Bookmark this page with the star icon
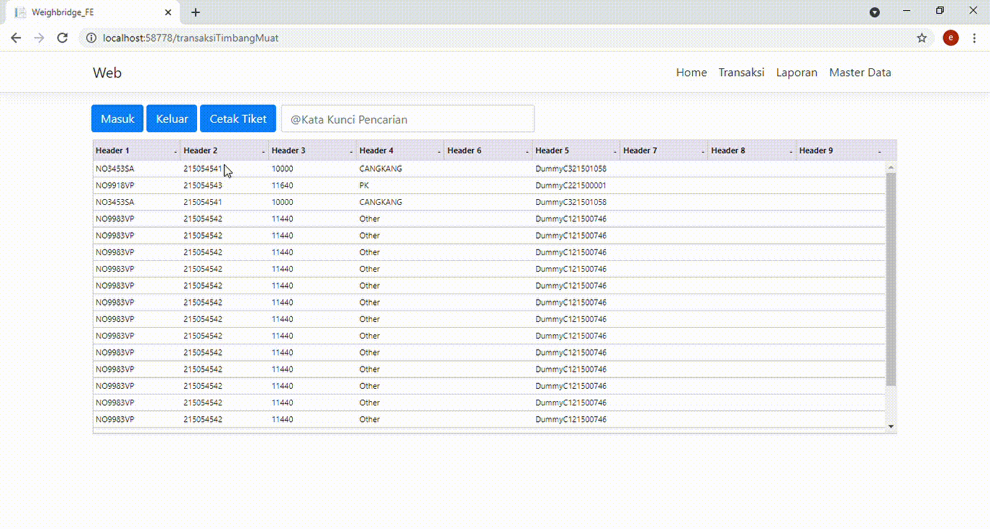The height and width of the screenshot is (529, 990). (922, 38)
